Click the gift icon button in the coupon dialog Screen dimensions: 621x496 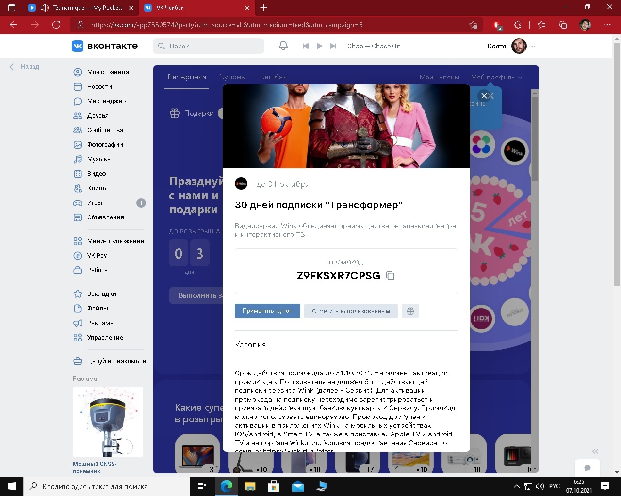point(410,311)
